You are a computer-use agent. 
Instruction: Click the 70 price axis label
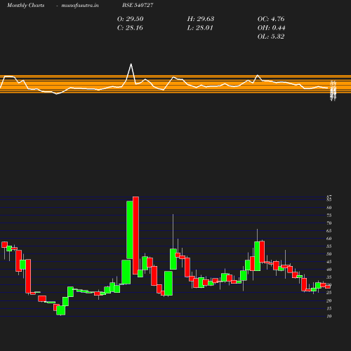pyautogui.click(x=329, y=223)
